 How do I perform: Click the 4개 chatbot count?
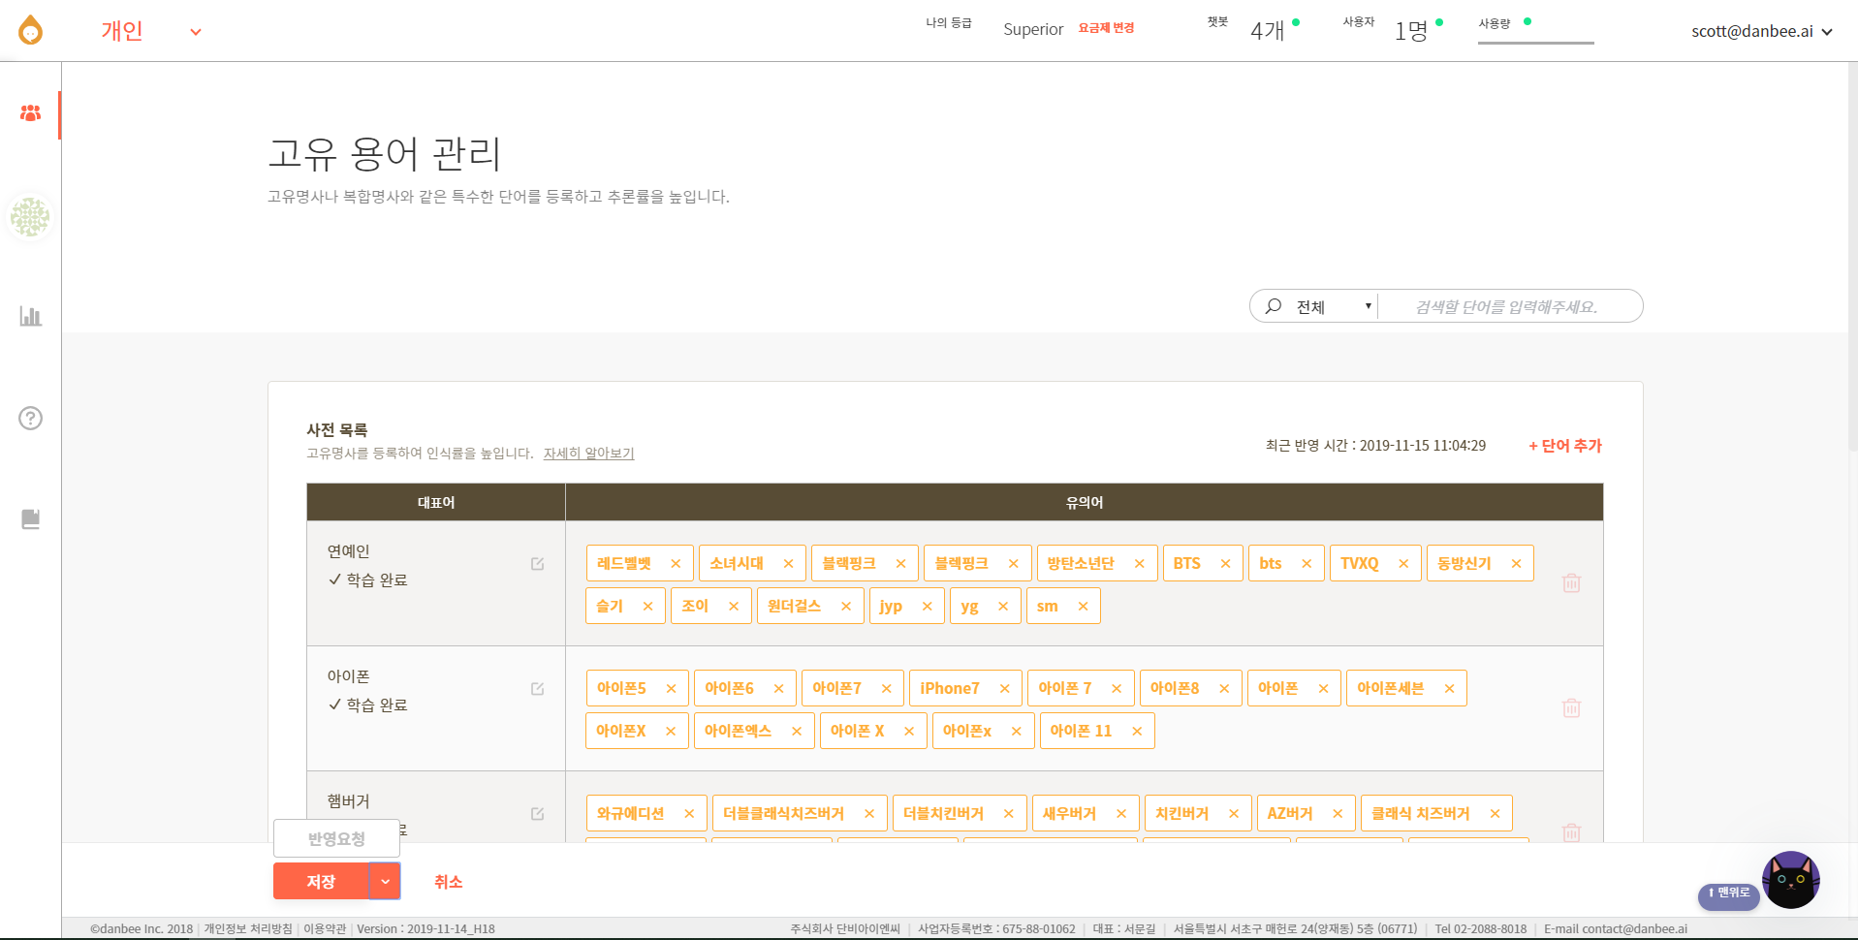pyautogui.click(x=1267, y=31)
